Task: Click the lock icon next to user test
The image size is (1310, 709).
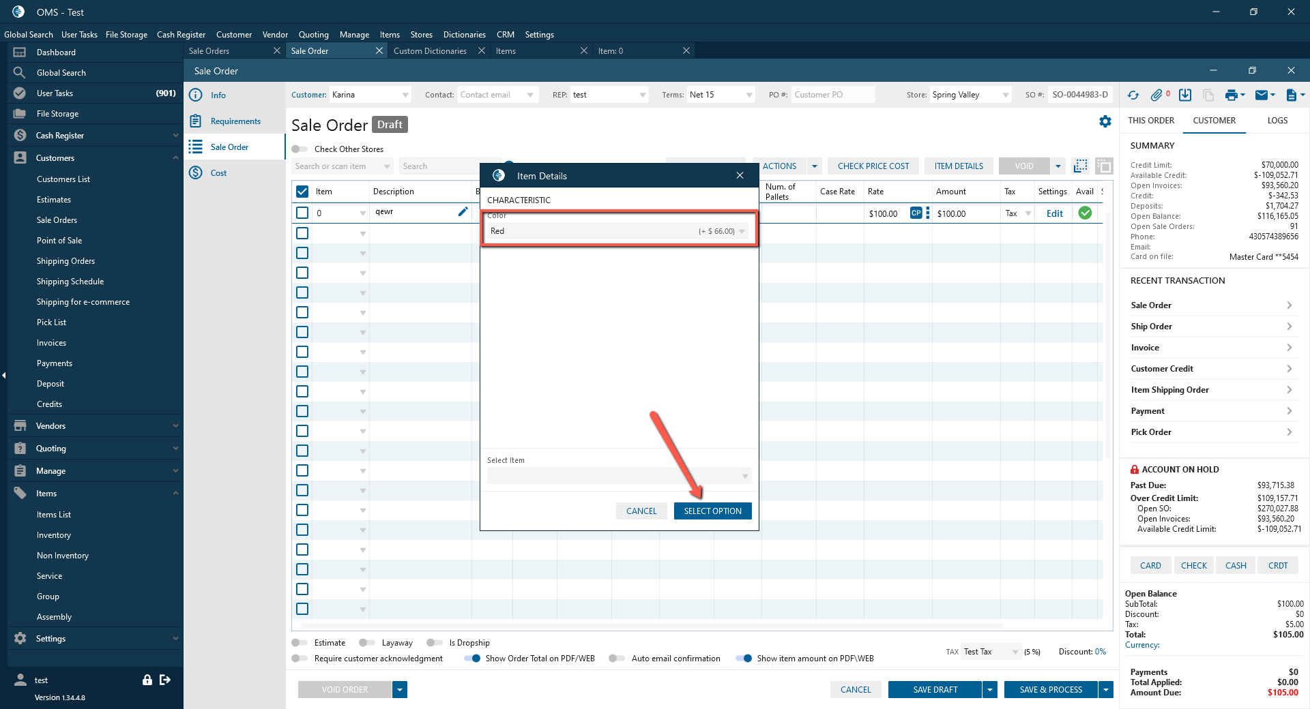Action: (147, 680)
